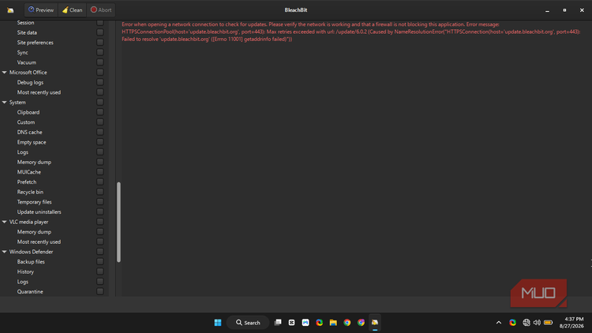Open Task View from the taskbar
Viewport: 592px width, 333px height.
coord(278,323)
